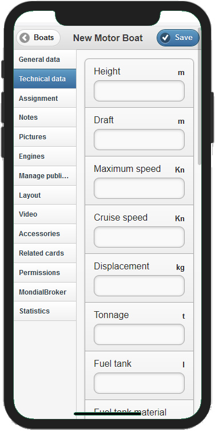
Task: Select the Accessories section
Action: click(x=45, y=234)
